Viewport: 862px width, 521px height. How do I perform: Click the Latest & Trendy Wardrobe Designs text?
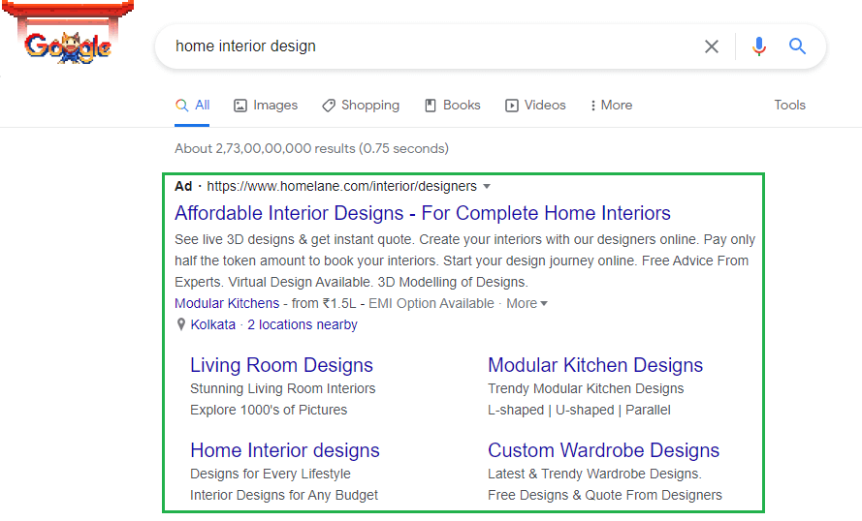point(594,474)
